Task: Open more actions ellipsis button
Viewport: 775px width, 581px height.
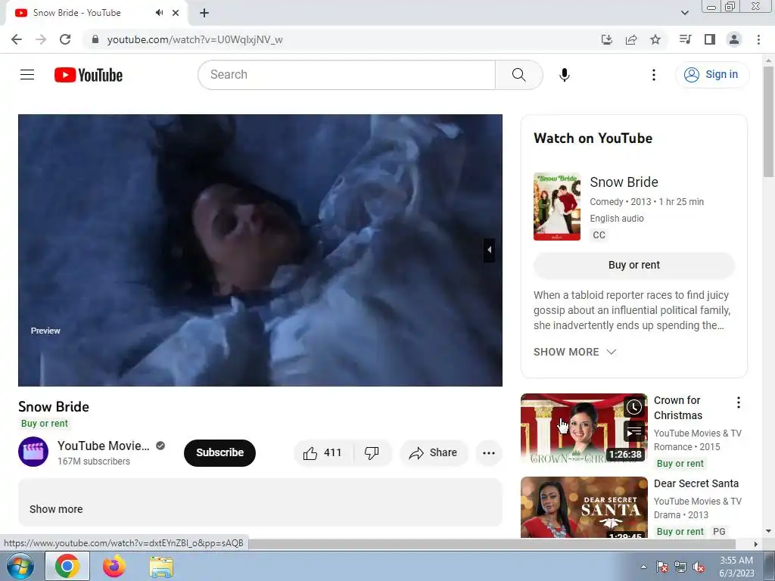Action: 489,452
